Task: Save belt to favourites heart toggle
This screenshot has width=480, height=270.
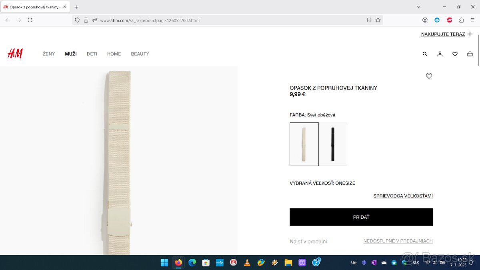Action: [429, 76]
